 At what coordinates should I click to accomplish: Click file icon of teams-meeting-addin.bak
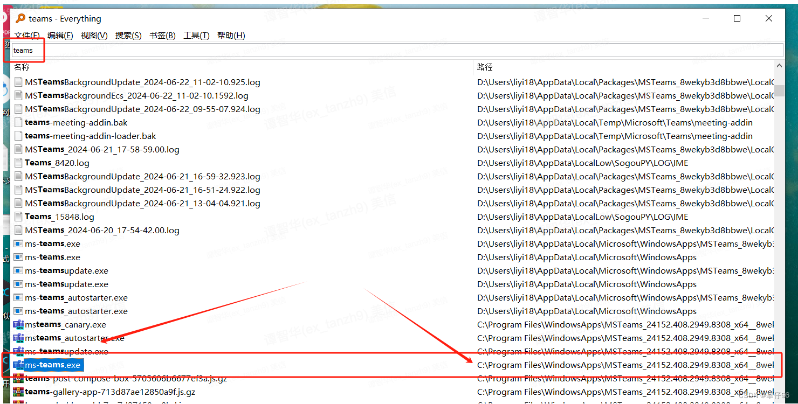click(18, 123)
